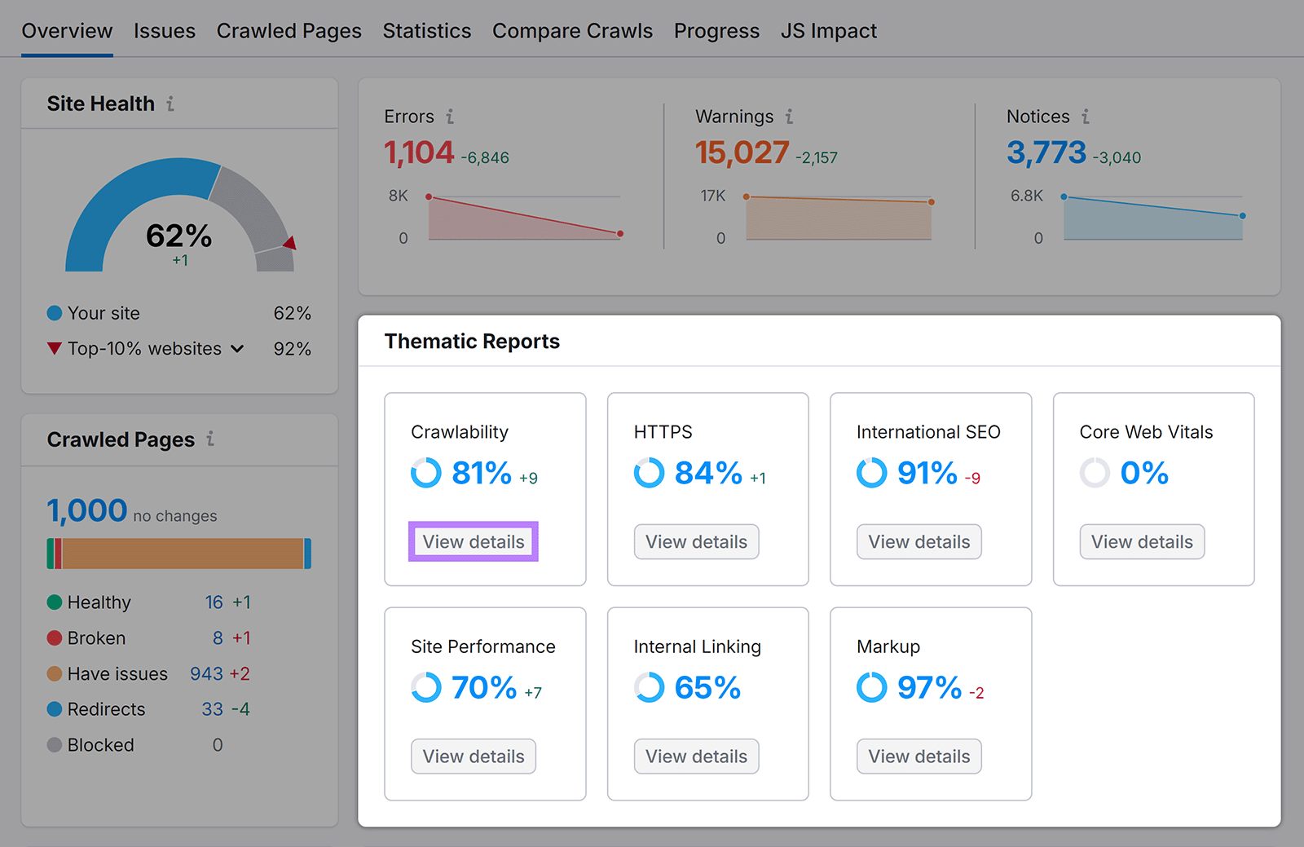Image resolution: width=1304 pixels, height=847 pixels.
Task: Expand the Top-10% websites dropdown
Action: pos(237,349)
